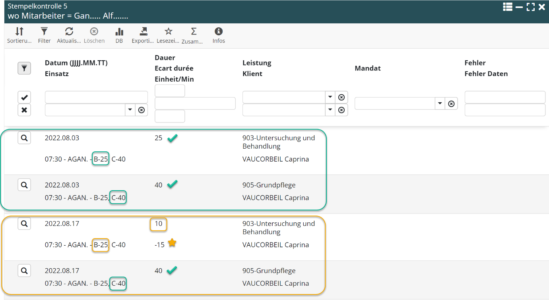
Task: Open details of first 2022.08.03 entry
Action: point(24,138)
